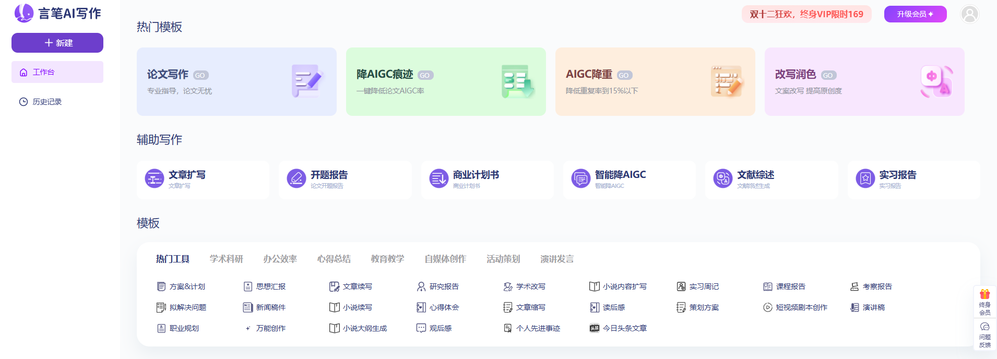Open the 论文写作 template card
Viewport: 997px width, 359px height.
[x=236, y=81]
